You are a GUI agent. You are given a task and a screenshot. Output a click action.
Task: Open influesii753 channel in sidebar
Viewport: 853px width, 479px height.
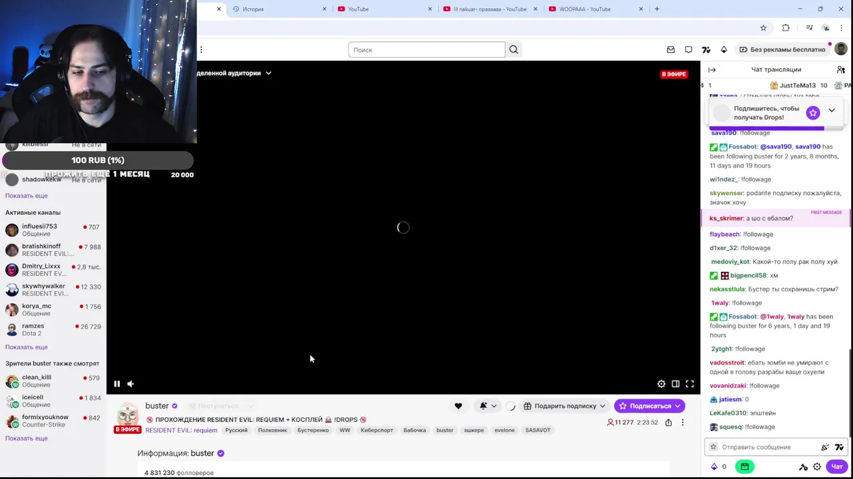pos(53,230)
